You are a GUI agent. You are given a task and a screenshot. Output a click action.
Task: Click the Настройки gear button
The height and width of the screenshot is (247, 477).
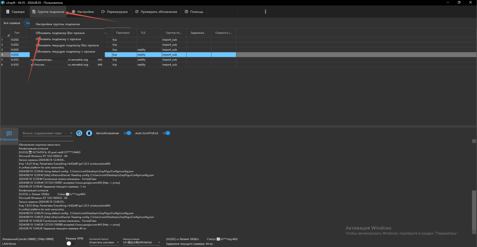[83, 12]
